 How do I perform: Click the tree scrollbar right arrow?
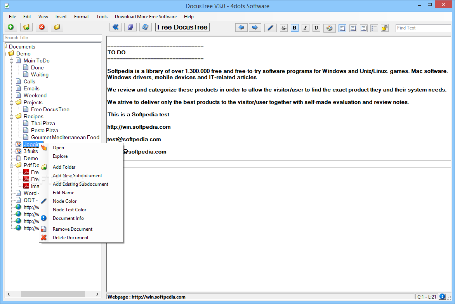point(97,294)
